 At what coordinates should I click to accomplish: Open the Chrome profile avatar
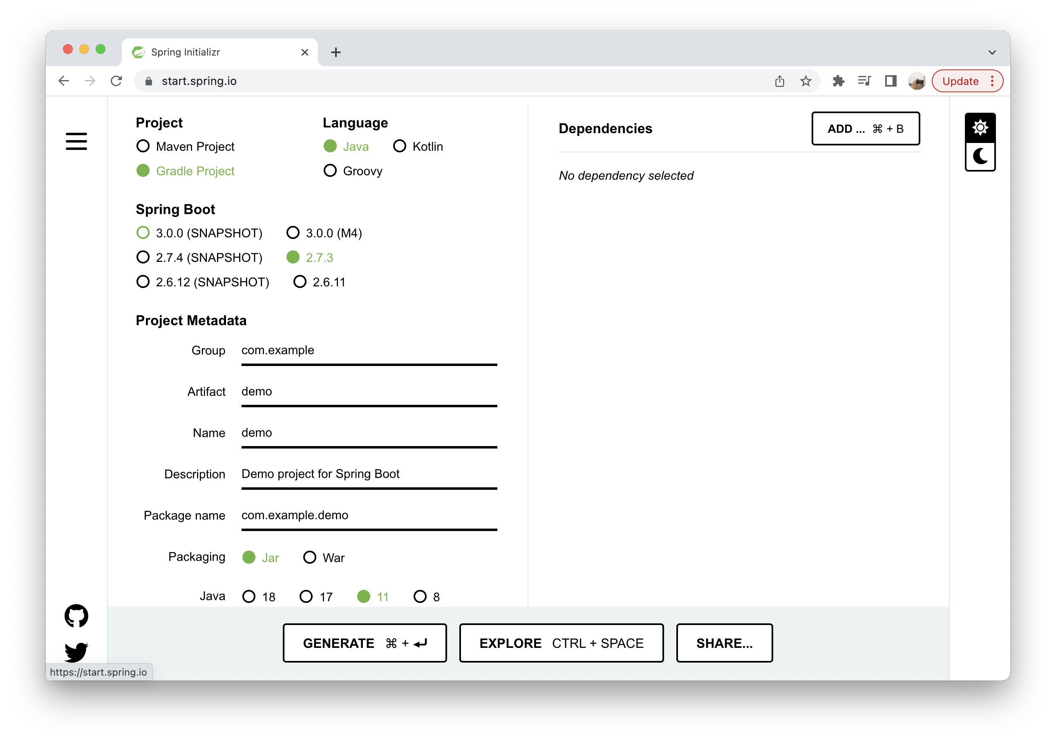coord(917,81)
